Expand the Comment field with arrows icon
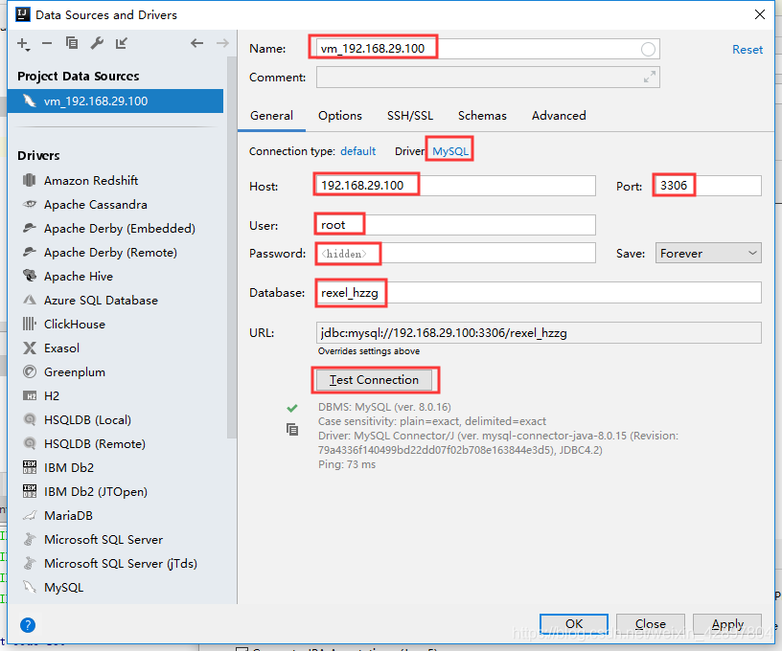The height and width of the screenshot is (651, 782). 650,77
